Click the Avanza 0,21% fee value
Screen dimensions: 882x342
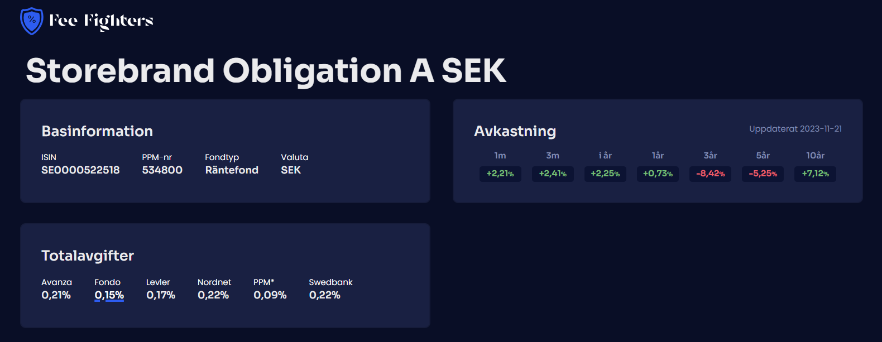56,295
